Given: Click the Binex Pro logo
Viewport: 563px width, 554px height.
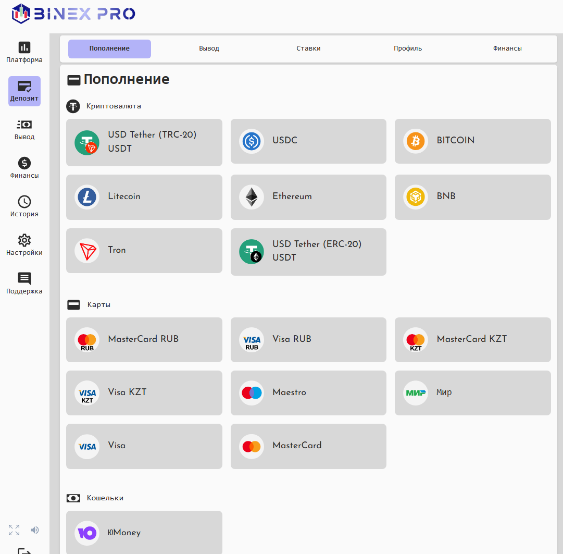Looking at the screenshot, I should 73,14.
